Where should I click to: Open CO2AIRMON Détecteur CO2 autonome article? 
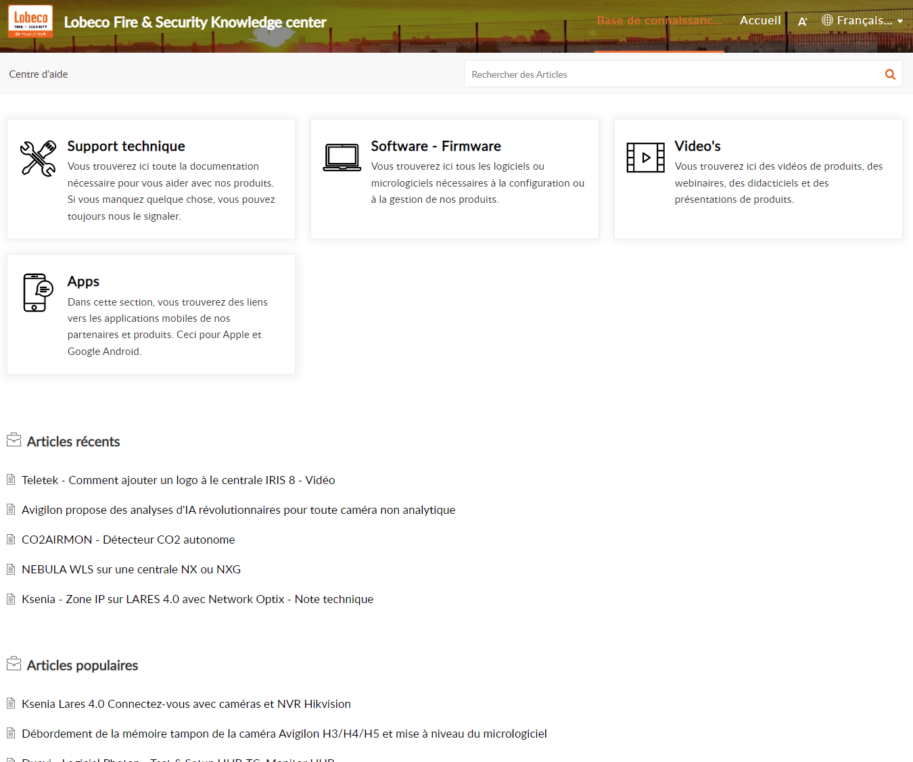coord(128,540)
